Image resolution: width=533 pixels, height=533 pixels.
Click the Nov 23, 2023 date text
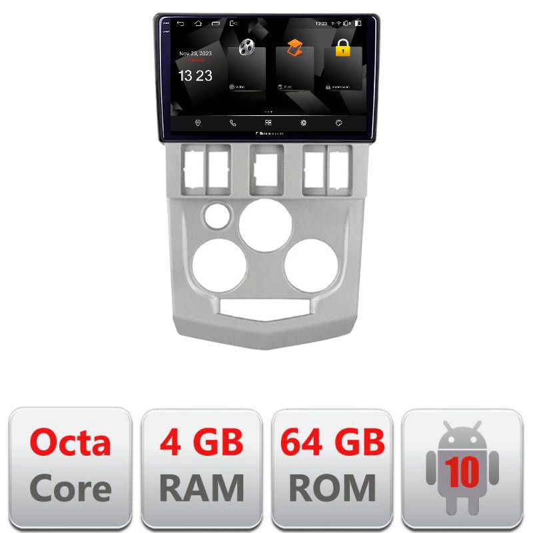click(195, 53)
